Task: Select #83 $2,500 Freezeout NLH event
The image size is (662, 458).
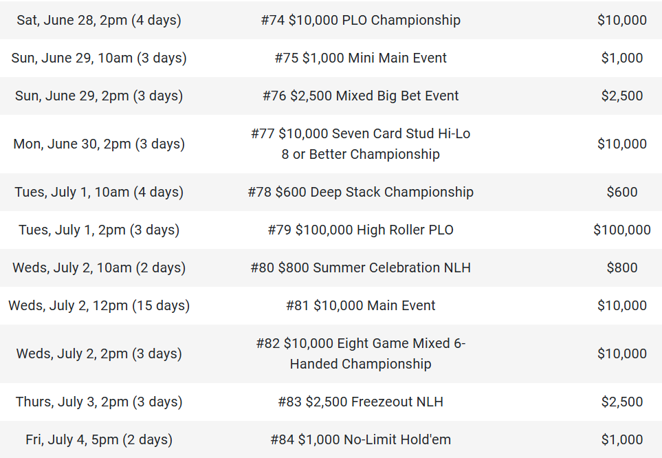Action: [360, 402]
